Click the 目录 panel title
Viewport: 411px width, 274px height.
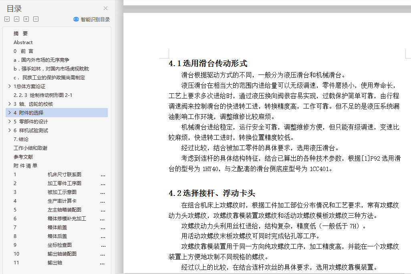(14, 9)
